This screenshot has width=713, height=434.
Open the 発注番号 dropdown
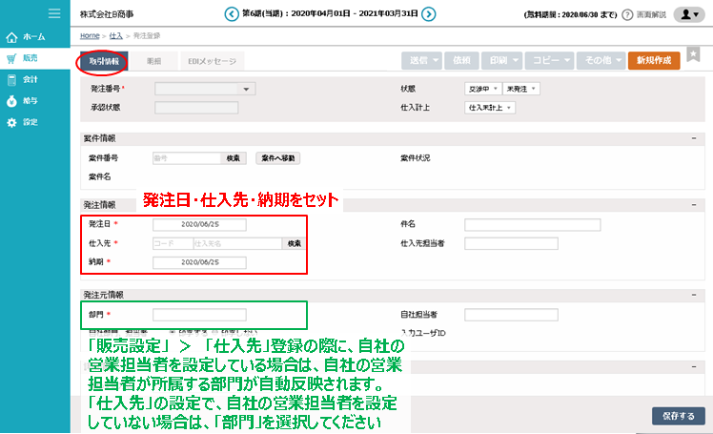point(248,89)
